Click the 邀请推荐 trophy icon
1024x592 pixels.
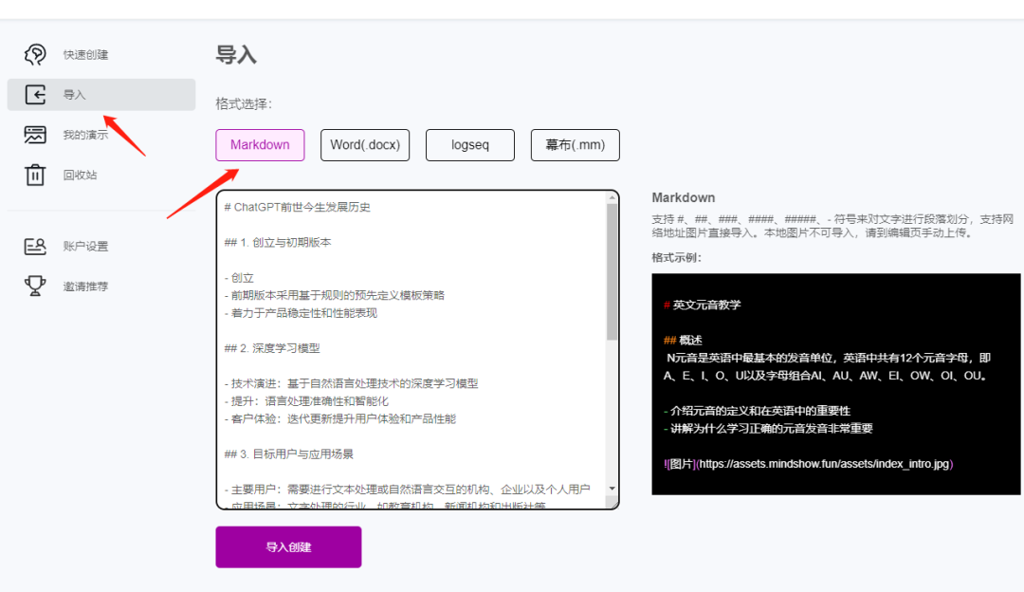[x=36, y=285]
